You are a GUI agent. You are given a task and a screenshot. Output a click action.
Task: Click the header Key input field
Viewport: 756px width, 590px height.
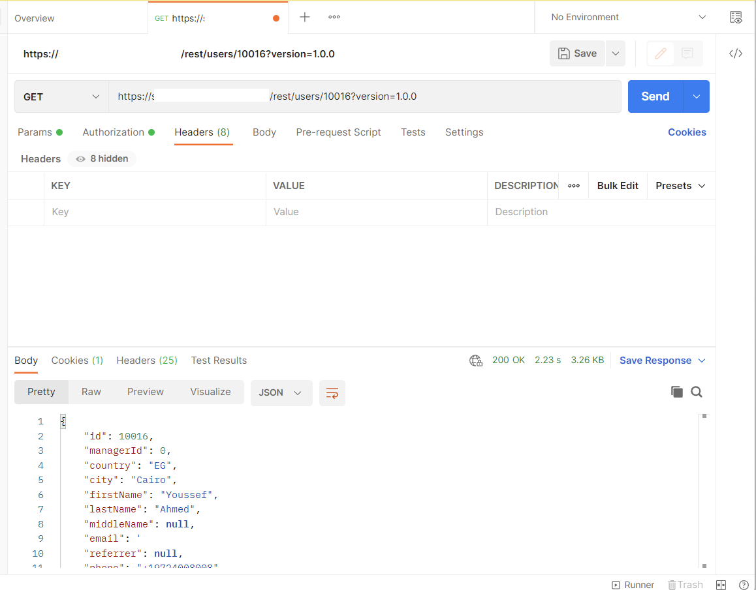click(x=154, y=212)
